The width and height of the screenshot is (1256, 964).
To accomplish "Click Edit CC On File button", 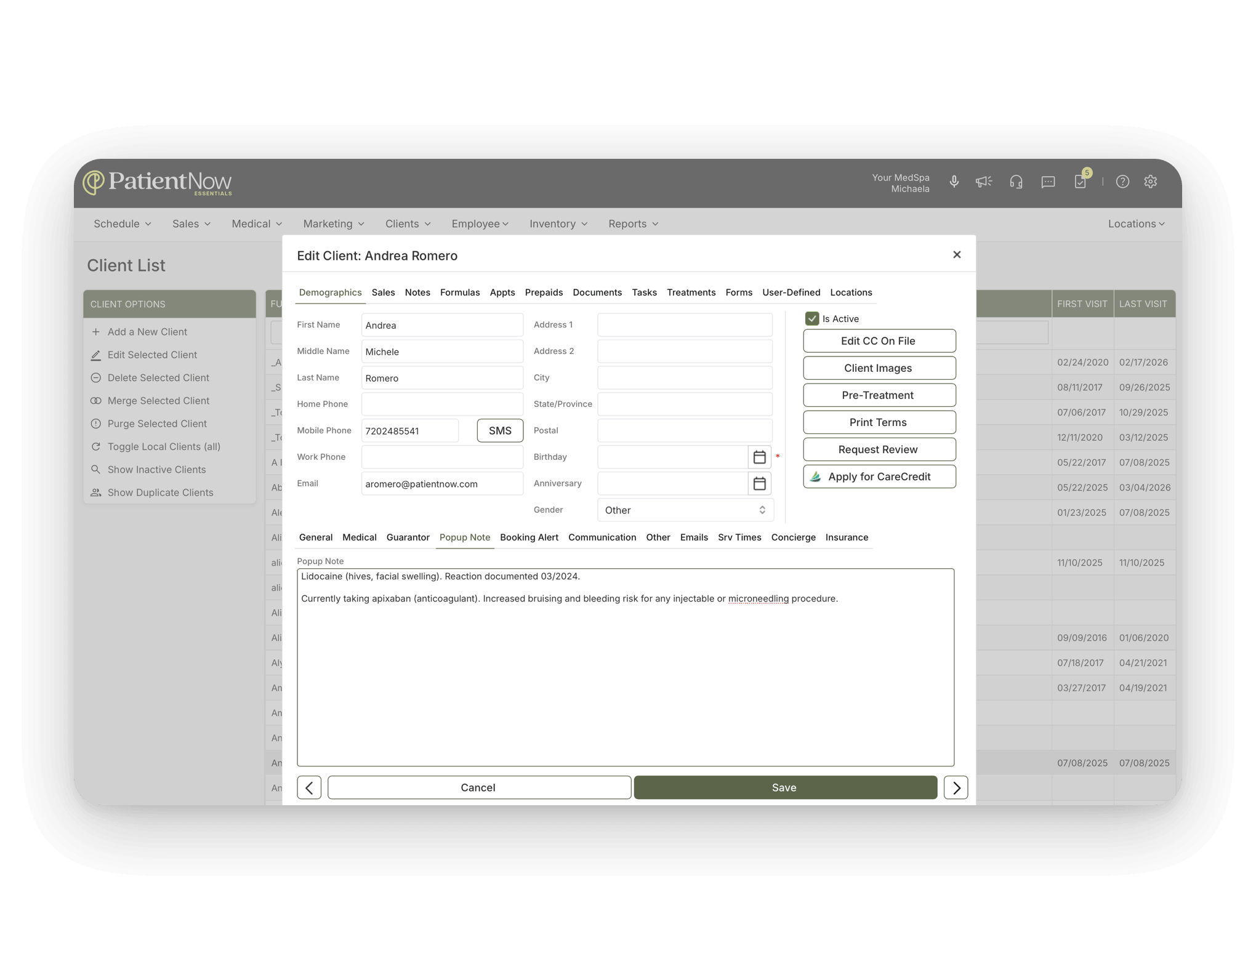I will click(879, 341).
